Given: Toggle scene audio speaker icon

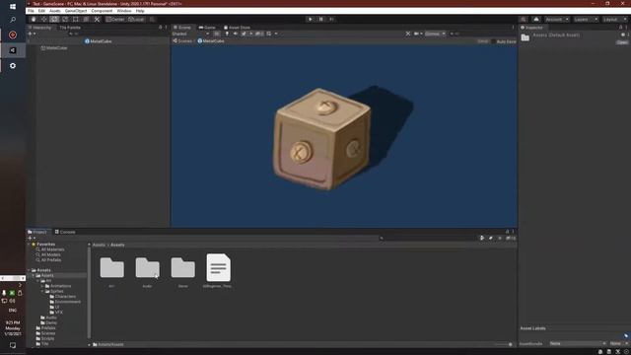Looking at the screenshot, I should click(x=236, y=34).
